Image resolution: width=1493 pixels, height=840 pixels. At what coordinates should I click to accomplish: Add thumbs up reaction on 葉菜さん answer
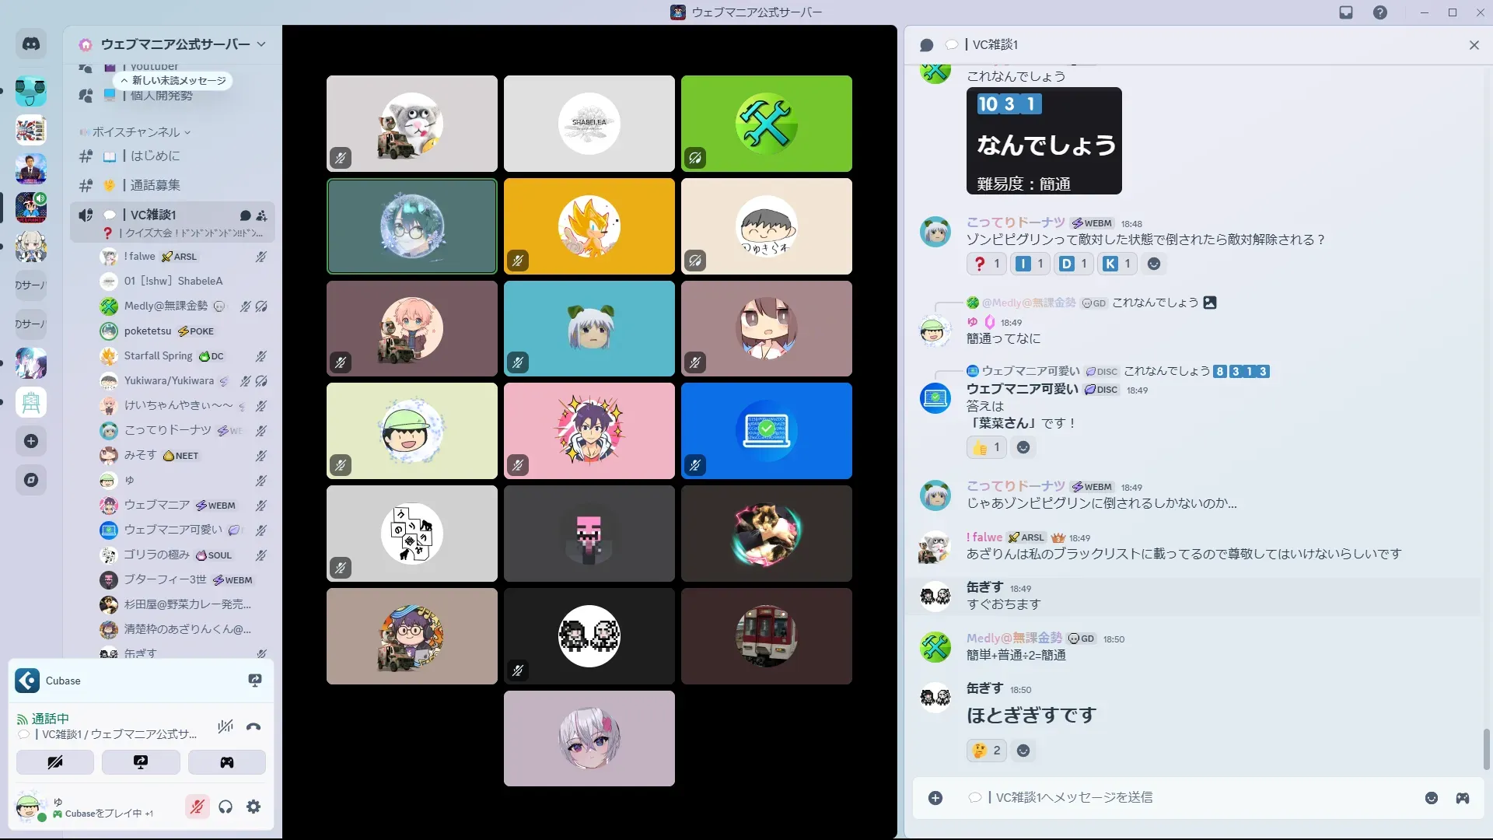pyautogui.click(x=986, y=447)
